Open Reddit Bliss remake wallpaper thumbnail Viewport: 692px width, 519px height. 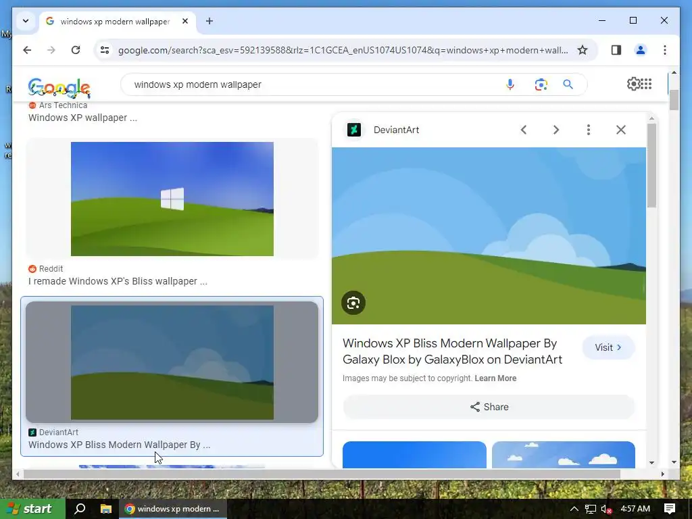[x=172, y=199]
